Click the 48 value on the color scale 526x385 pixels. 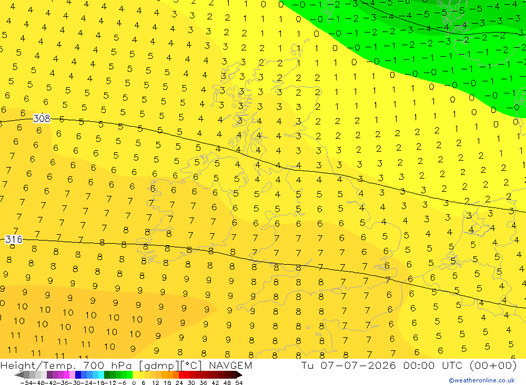pyautogui.click(x=227, y=383)
